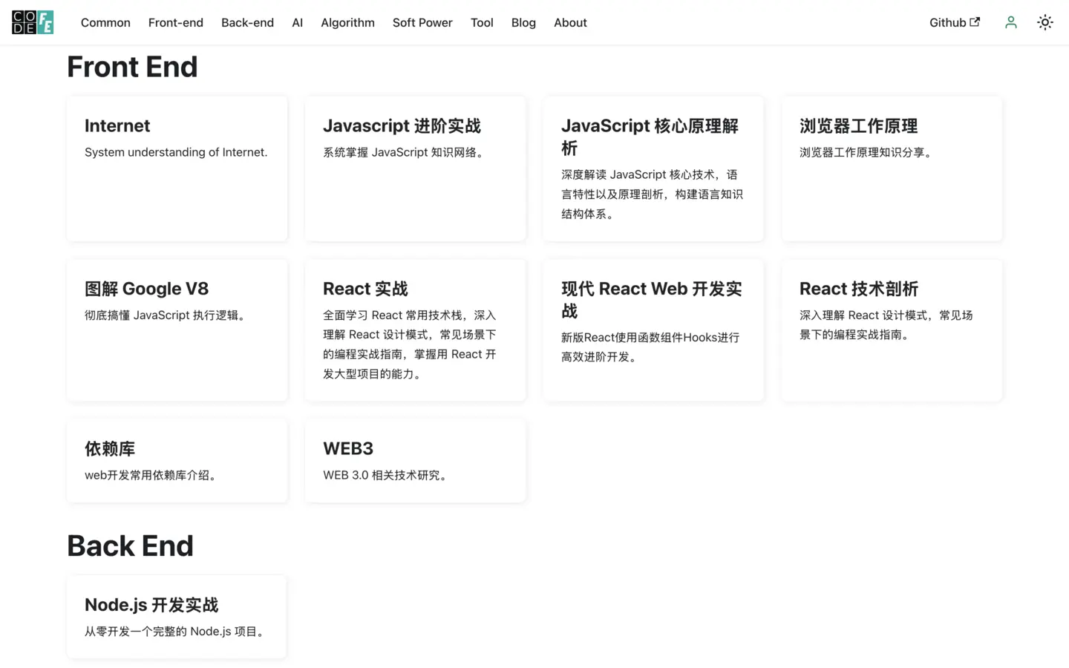Open the About page

[x=569, y=22]
